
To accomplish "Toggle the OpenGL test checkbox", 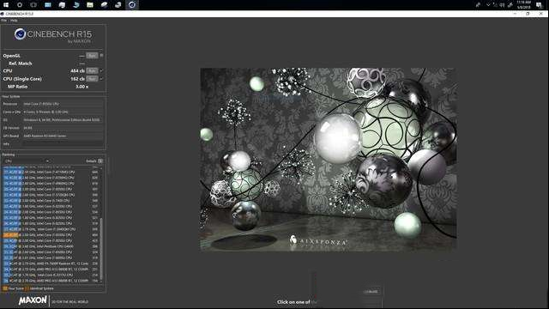I will click(101, 55).
